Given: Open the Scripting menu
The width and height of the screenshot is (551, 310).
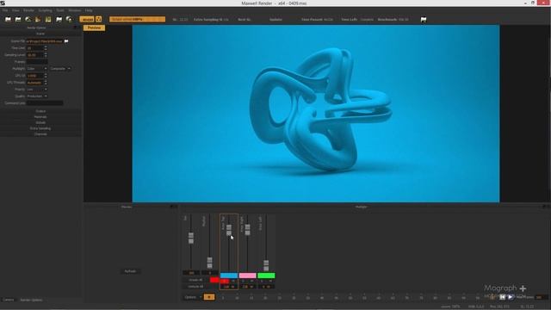Looking at the screenshot, I should 45,10.
